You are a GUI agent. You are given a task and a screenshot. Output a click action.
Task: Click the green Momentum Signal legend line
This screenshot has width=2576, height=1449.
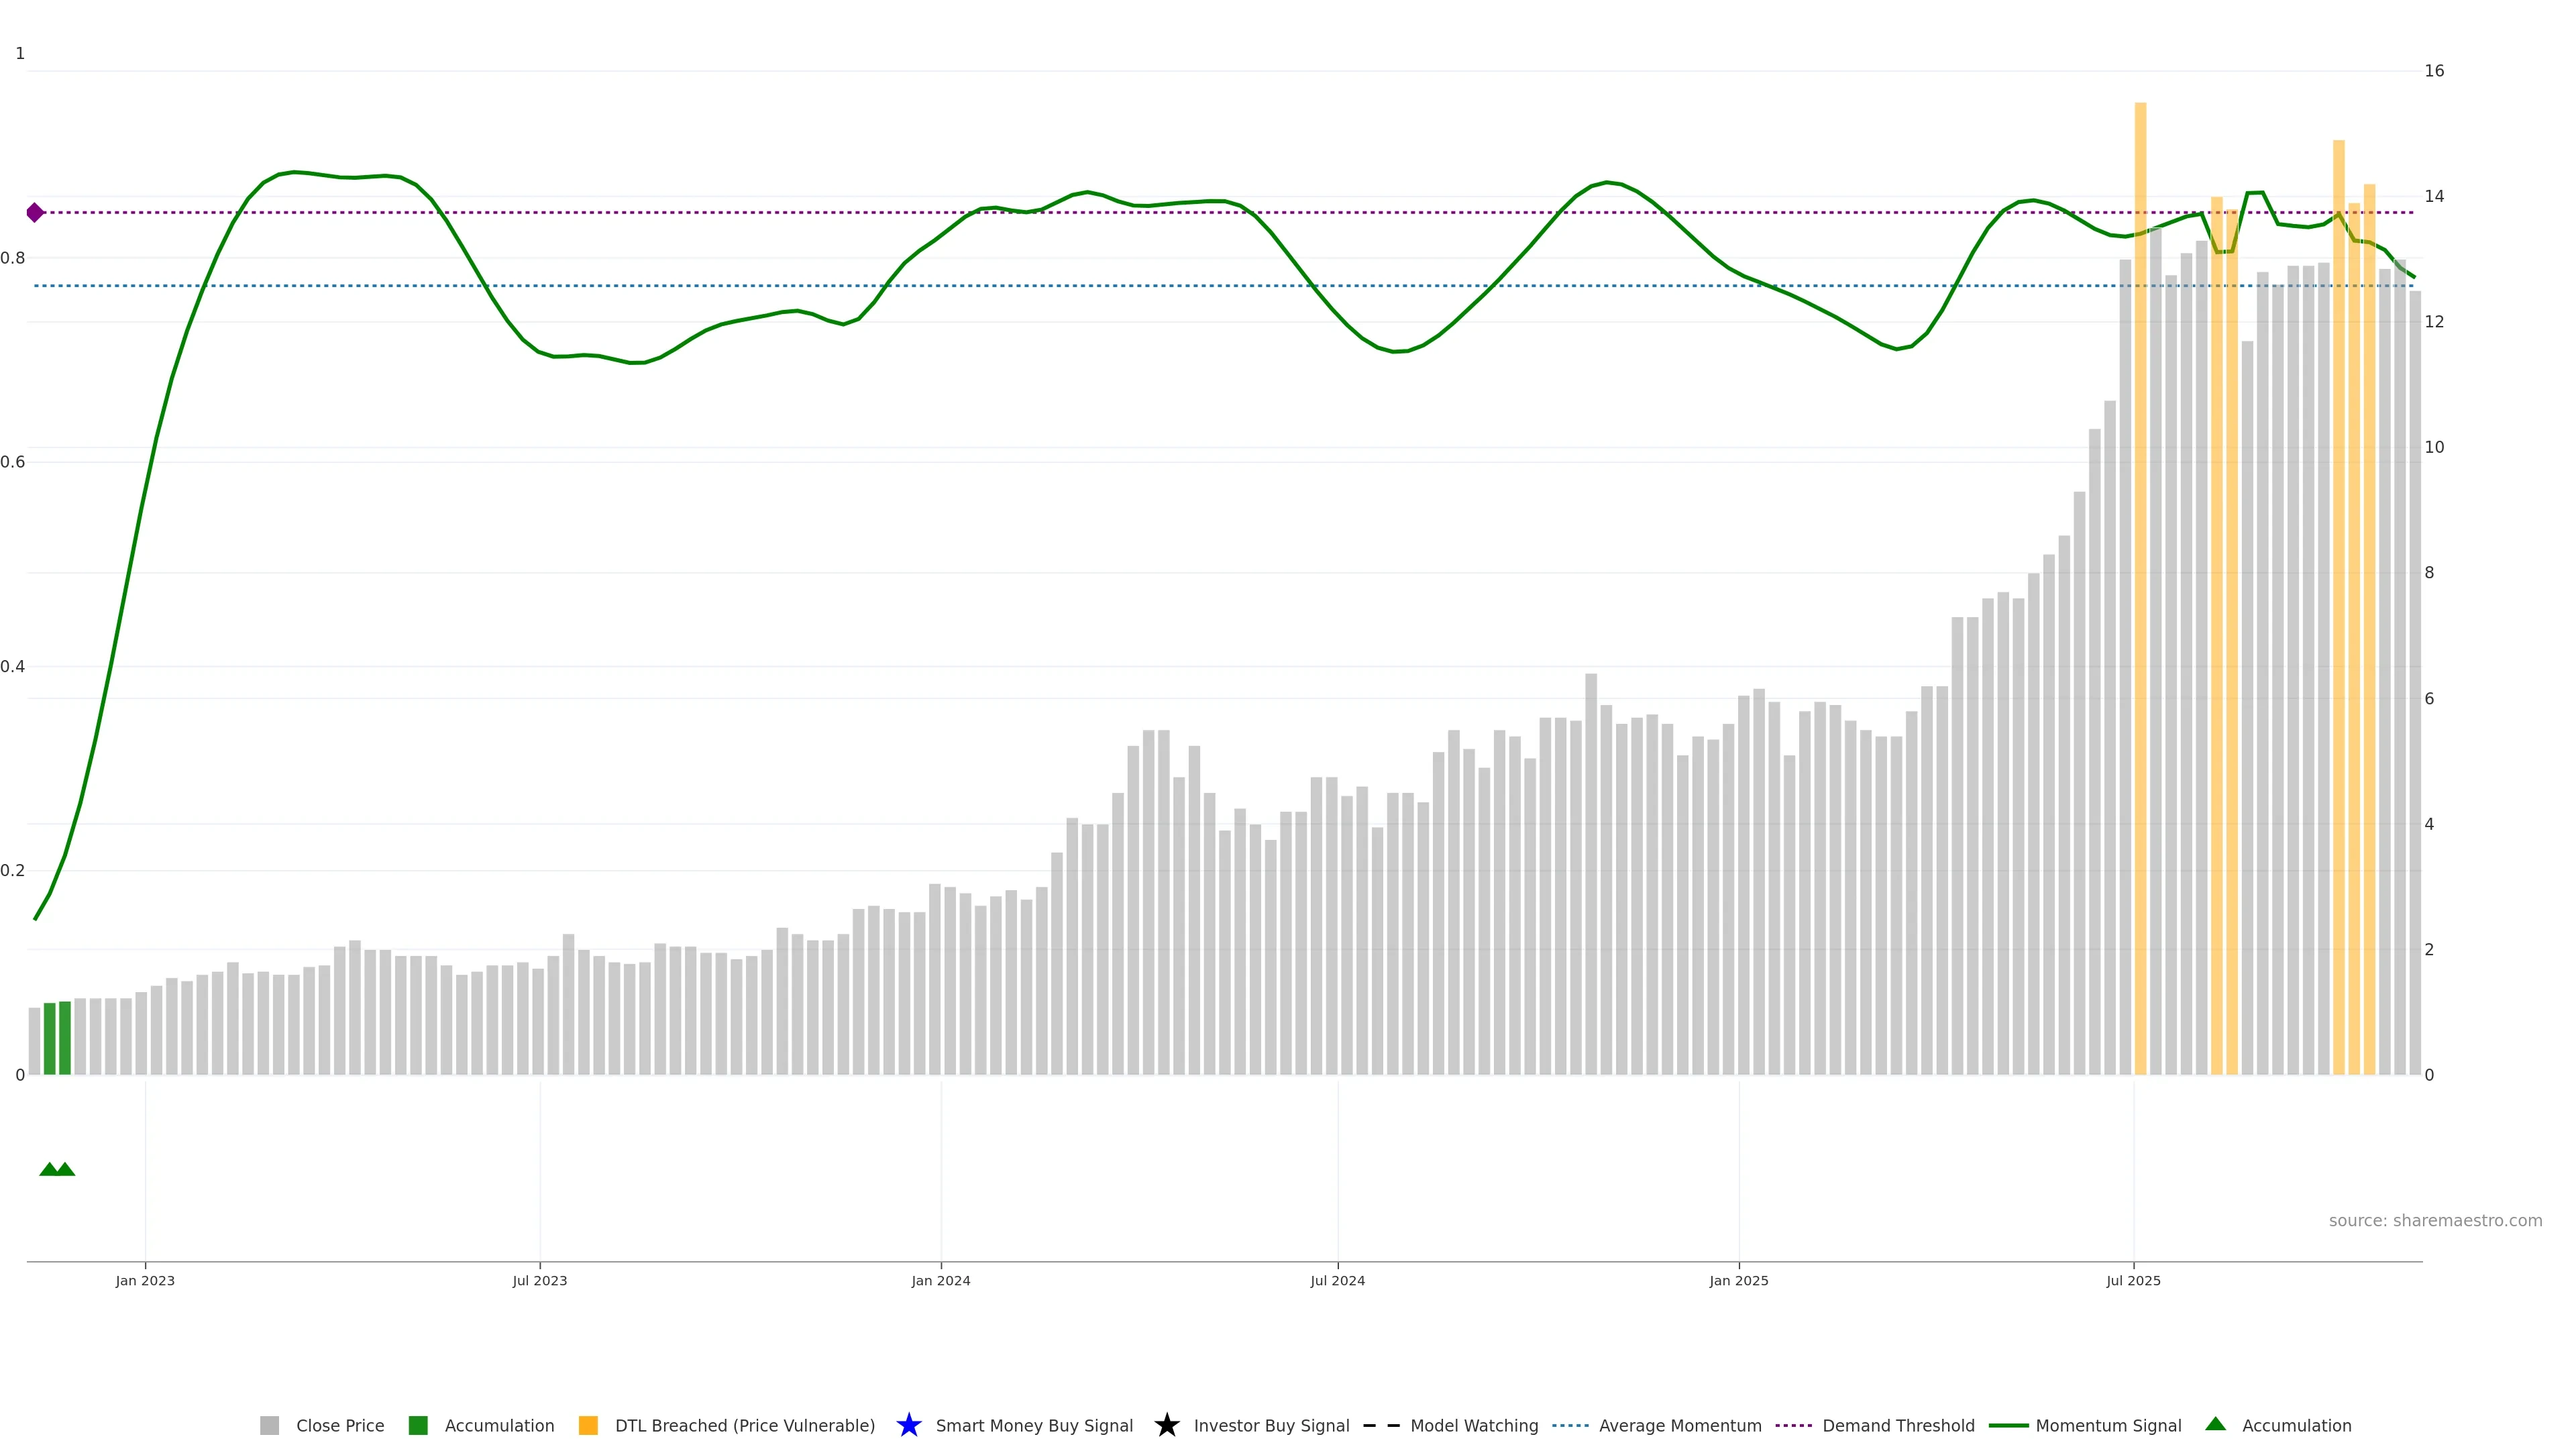[2008, 1425]
